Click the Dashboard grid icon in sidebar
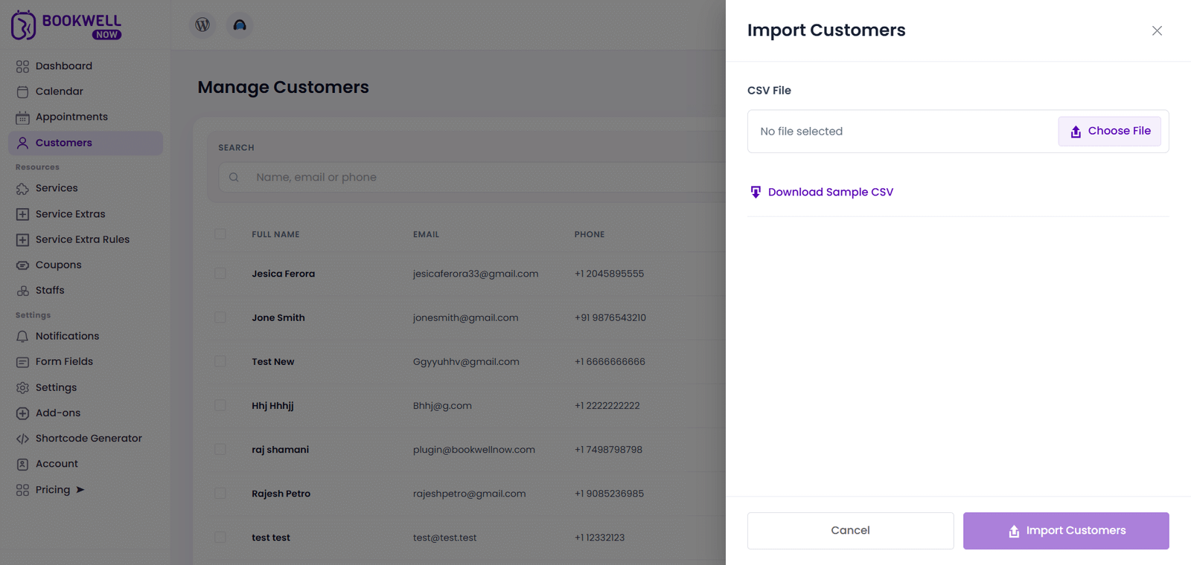This screenshot has width=1191, height=565. click(x=22, y=66)
